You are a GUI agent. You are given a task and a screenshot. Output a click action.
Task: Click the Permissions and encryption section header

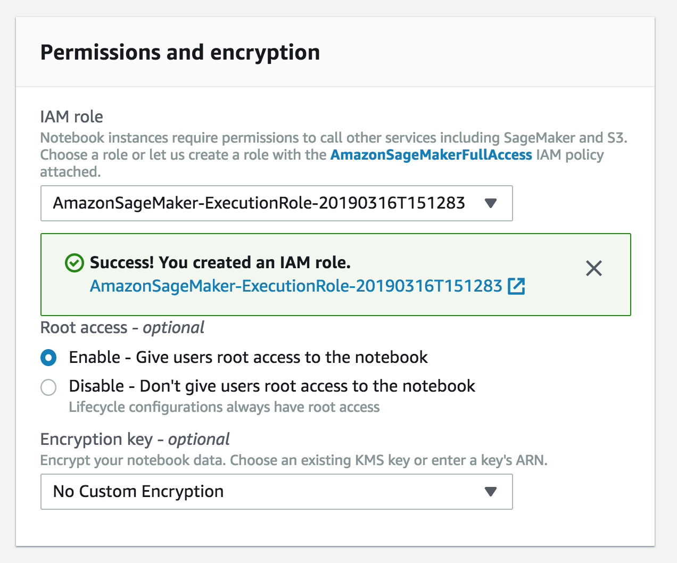180,52
